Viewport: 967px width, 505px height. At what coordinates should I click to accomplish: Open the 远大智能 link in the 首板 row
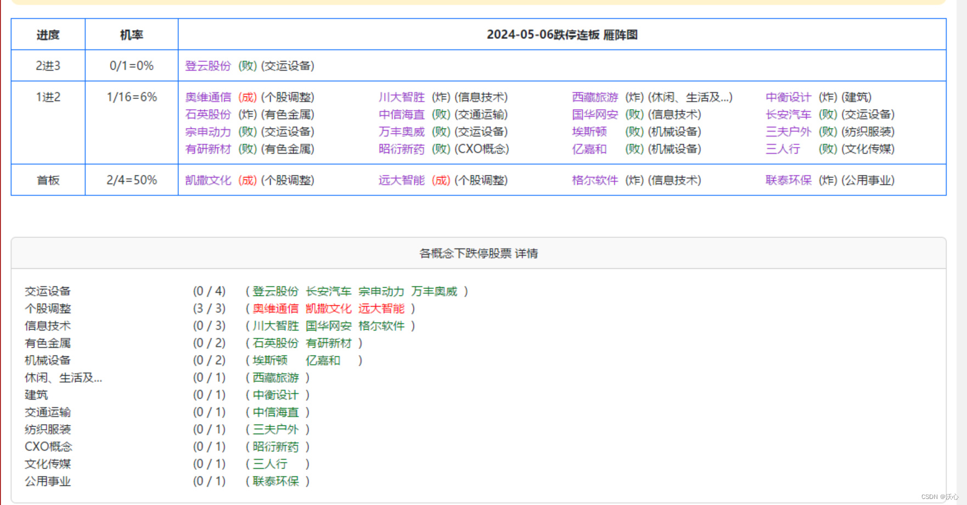coord(402,180)
